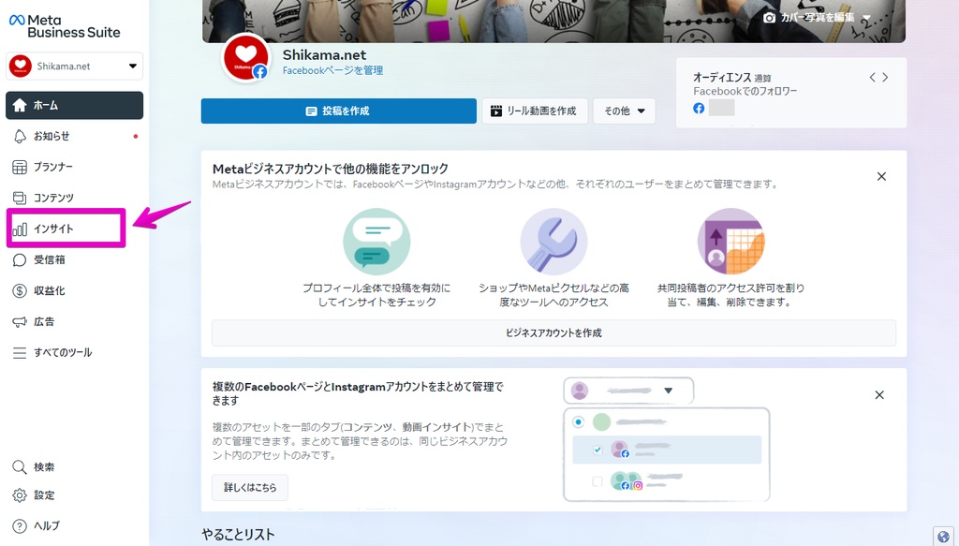This screenshot has height=546, width=959.
Task: Click リール動画を作成 button
Action: tap(535, 111)
